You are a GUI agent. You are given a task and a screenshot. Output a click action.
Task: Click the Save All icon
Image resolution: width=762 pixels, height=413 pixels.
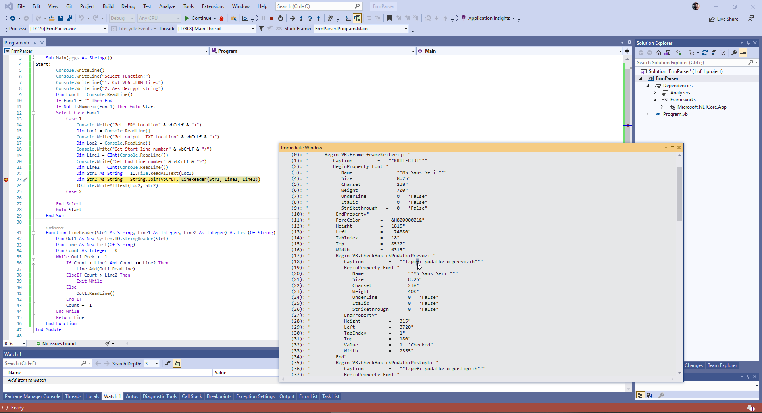click(69, 18)
